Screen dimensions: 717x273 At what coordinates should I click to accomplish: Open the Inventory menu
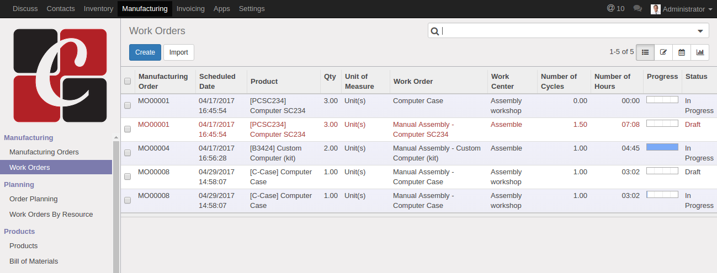coord(98,9)
